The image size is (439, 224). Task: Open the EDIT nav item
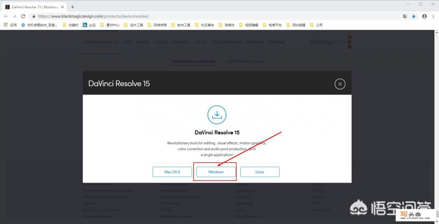[127, 42]
